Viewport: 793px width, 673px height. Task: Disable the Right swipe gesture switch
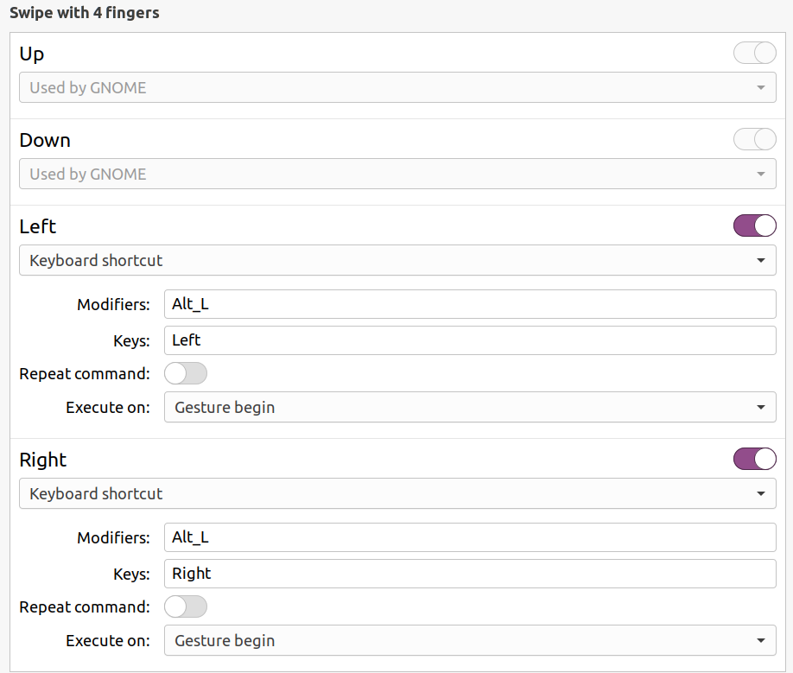coord(755,459)
